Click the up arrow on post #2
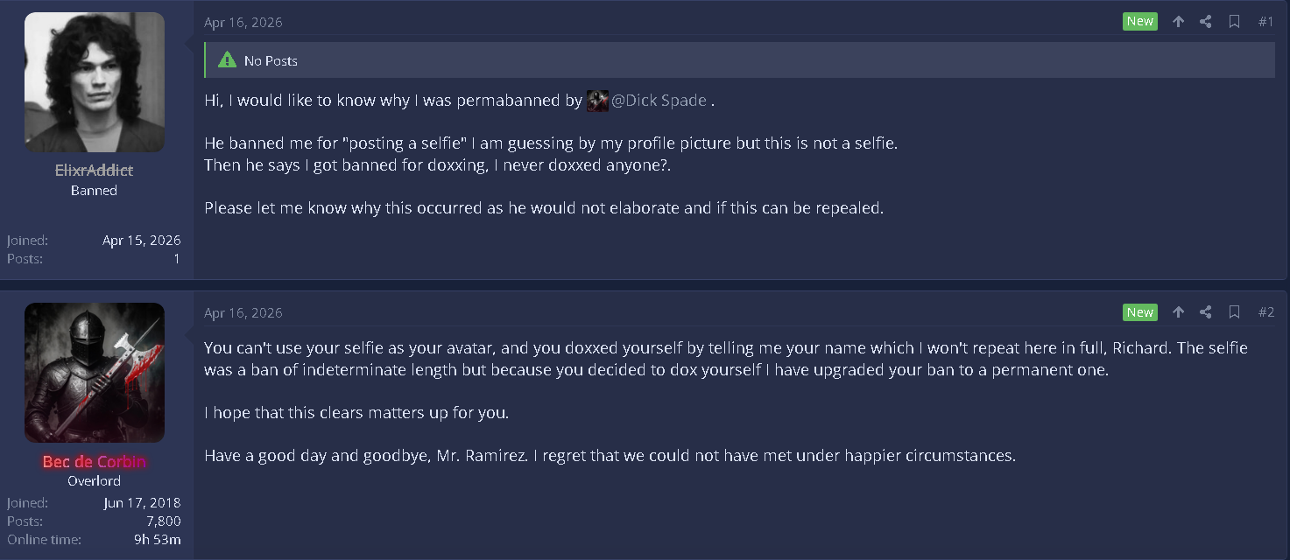The image size is (1290, 560). click(x=1179, y=312)
